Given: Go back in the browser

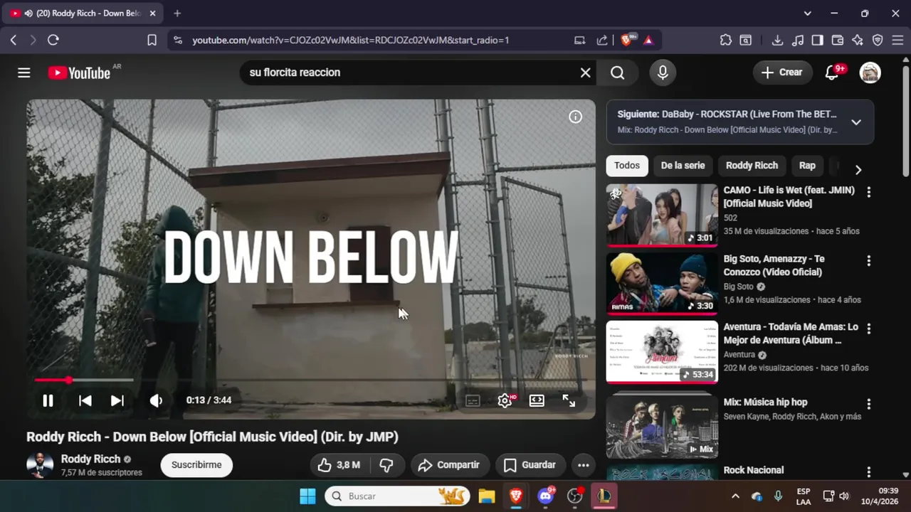Looking at the screenshot, I should (14, 41).
